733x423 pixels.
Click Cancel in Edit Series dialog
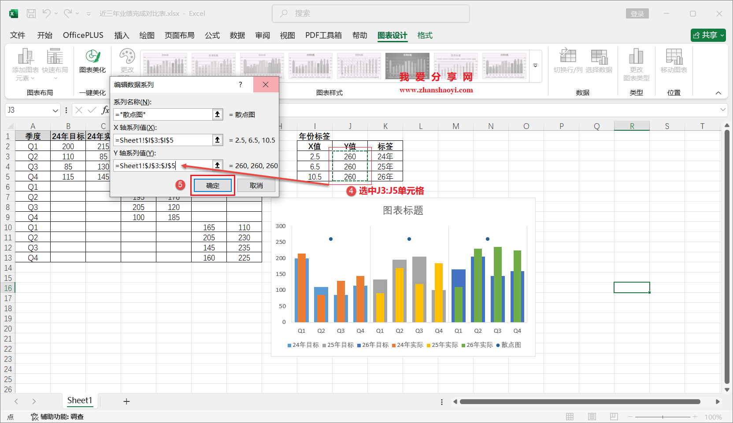click(x=256, y=186)
